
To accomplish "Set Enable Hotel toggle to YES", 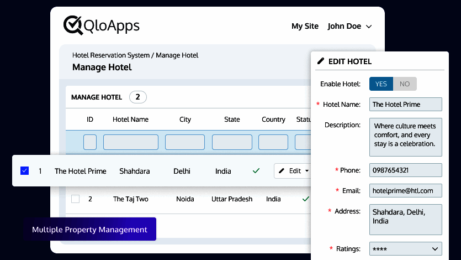I will coord(381,84).
